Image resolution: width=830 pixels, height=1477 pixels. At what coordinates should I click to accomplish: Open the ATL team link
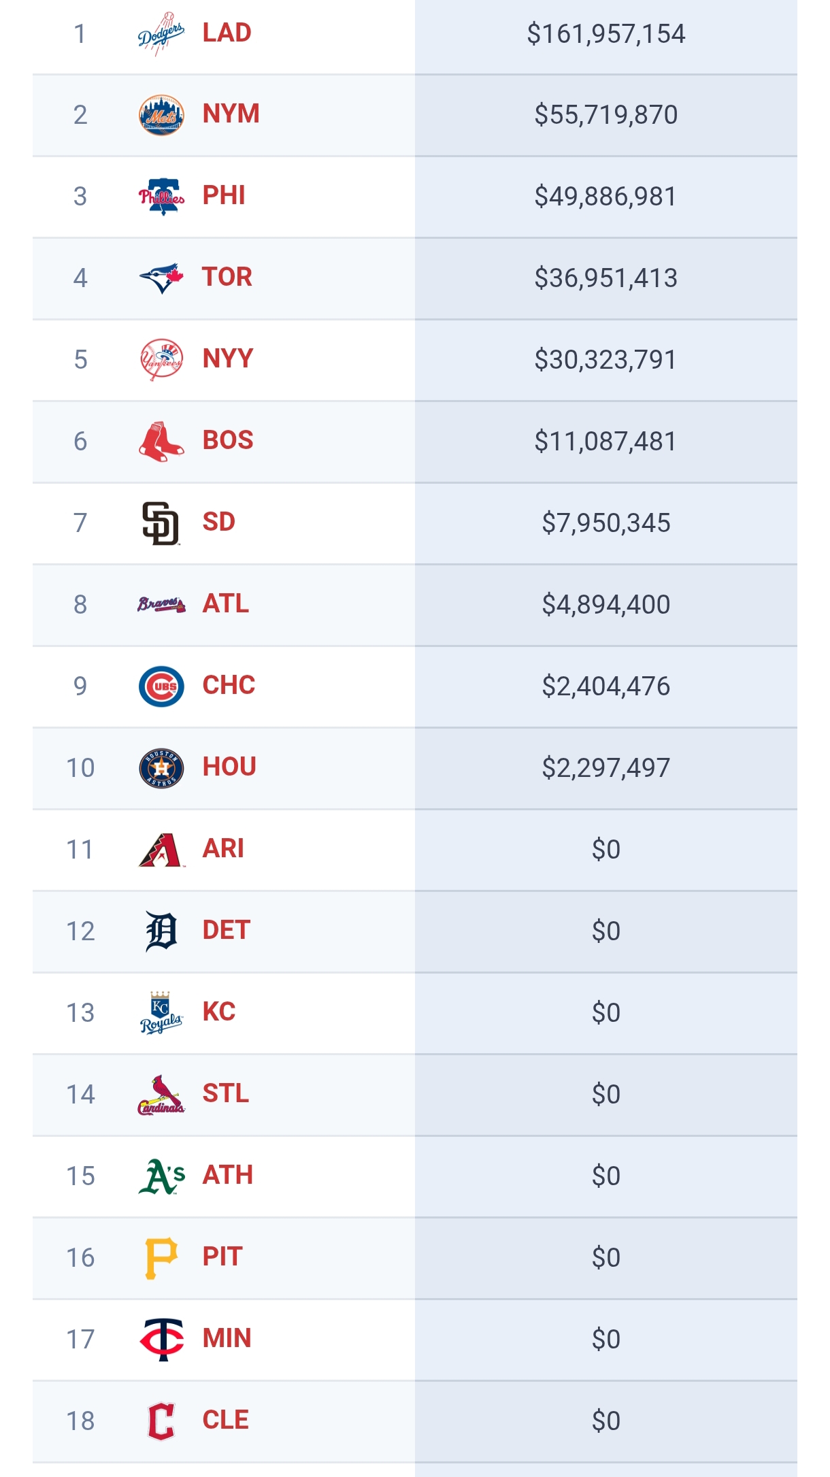225,603
